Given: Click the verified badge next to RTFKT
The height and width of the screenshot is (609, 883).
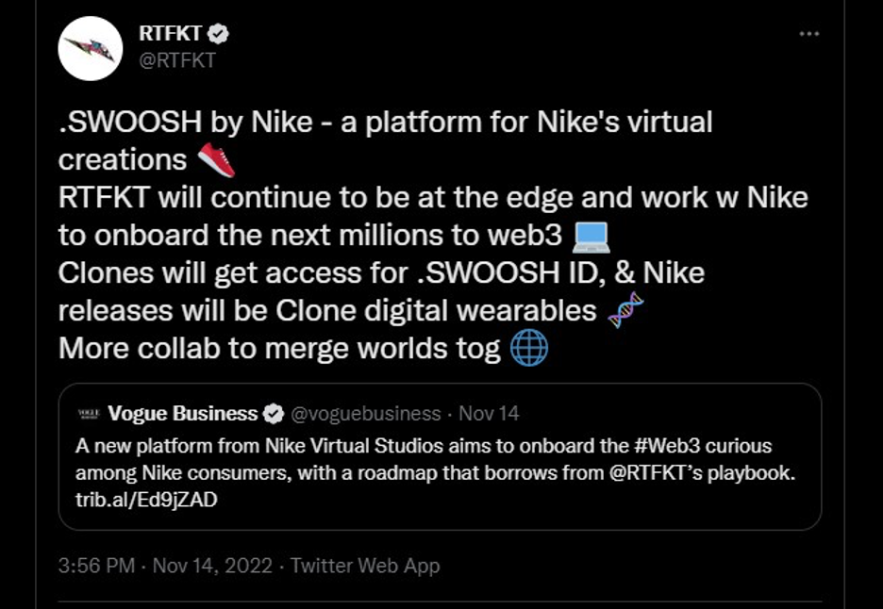Looking at the screenshot, I should (x=219, y=35).
